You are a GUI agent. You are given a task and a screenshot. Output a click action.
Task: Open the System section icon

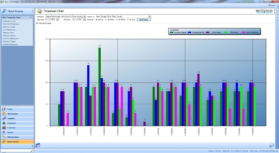tap(4, 133)
